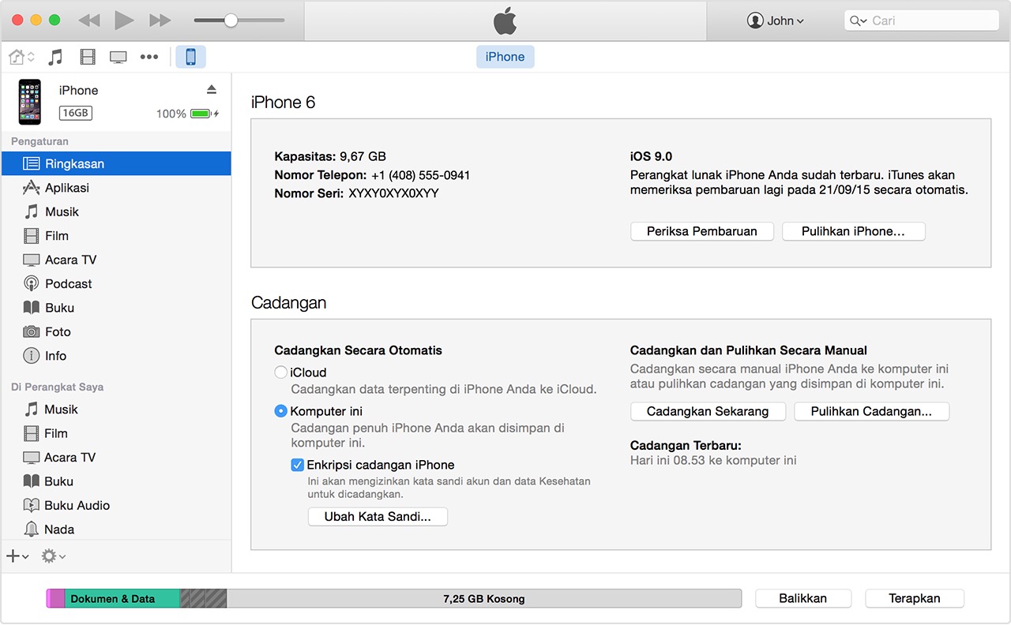Open Film under Di Perangkat Saya
1011x625 pixels.
tap(116, 433)
